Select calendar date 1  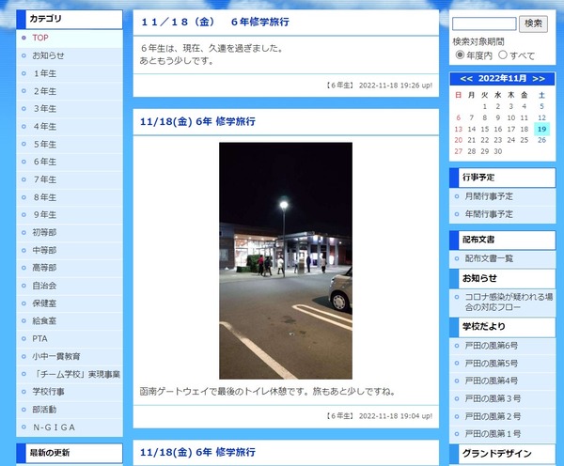(485, 106)
